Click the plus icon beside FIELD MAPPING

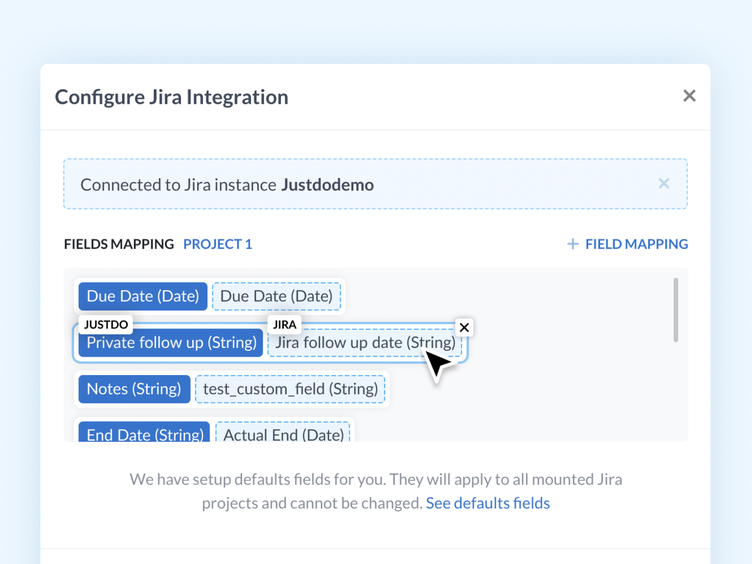tap(572, 244)
